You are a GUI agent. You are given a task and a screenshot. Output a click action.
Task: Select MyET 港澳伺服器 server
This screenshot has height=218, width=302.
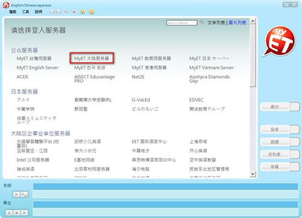tap(149, 68)
